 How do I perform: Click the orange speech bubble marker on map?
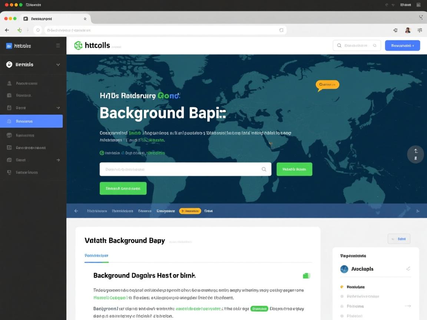tap(327, 85)
